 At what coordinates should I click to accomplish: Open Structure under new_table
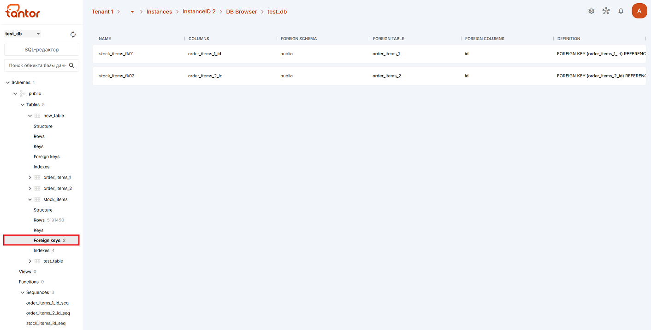[43, 126]
